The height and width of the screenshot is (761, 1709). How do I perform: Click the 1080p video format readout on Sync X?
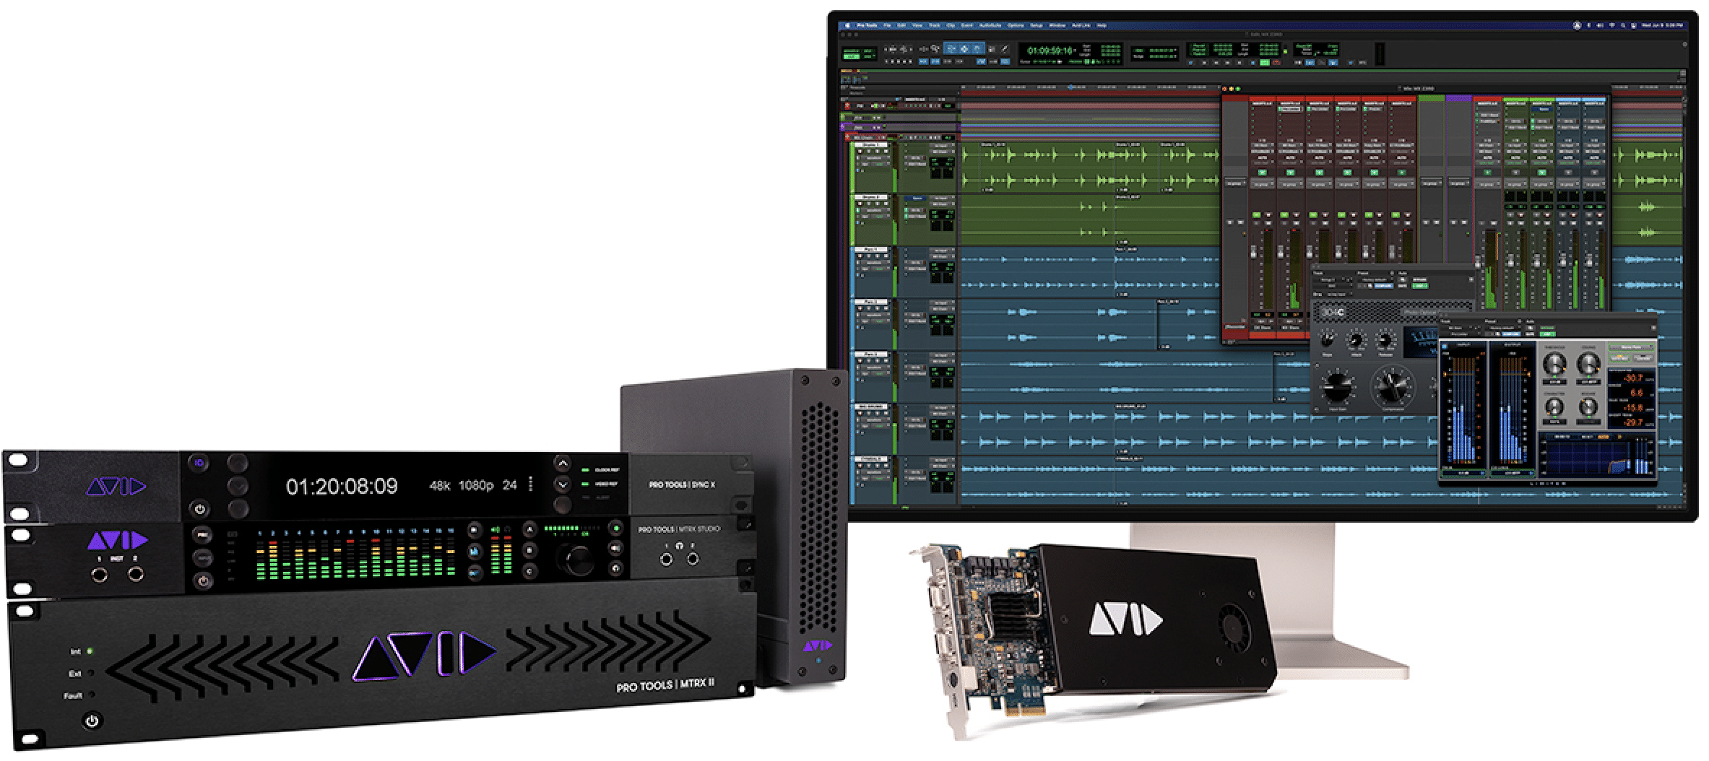coord(476,485)
